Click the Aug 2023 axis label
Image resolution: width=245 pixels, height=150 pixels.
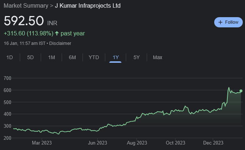pyautogui.click(x=137, y=143)
